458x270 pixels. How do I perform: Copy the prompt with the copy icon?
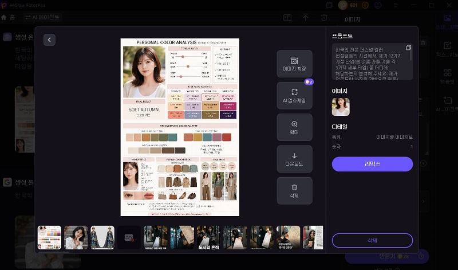click(408, 48)
